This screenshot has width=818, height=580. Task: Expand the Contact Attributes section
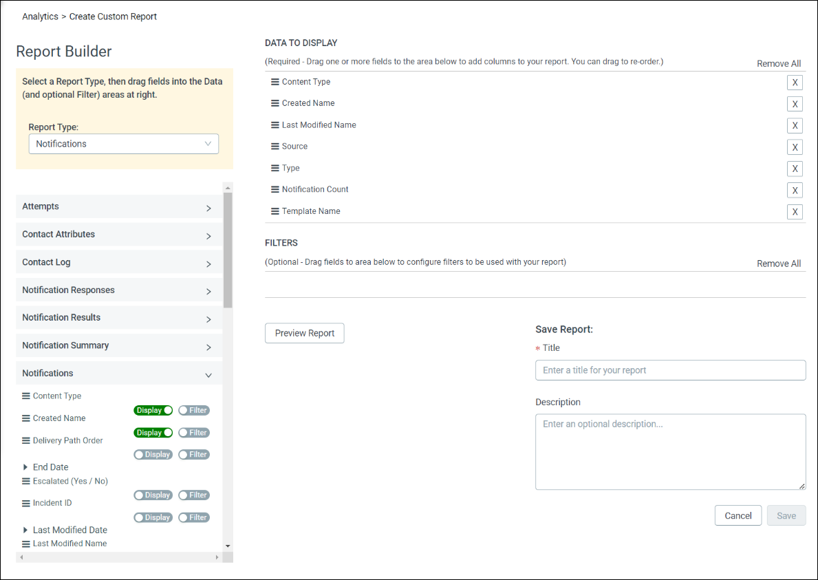point(118,235)
